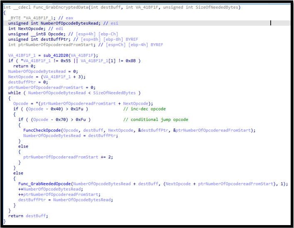
Task: Click the __cdecl calling convention keyword
Action: 22,7
